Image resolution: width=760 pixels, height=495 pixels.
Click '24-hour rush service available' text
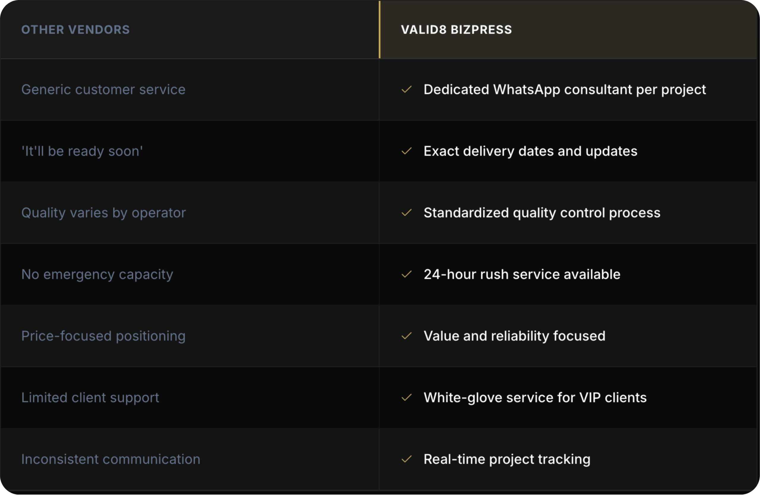pyautogui.click(x=522, y=274)
